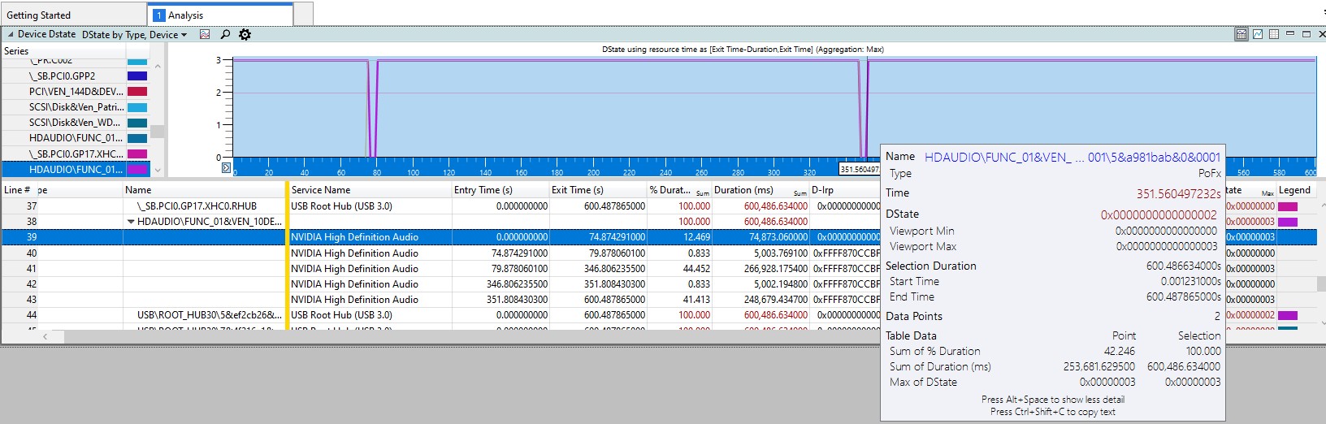The height and width of the screenshot is (424, 1326).
Task: Click the graph cursor time marker 351.560497
Action: (859, 169)
